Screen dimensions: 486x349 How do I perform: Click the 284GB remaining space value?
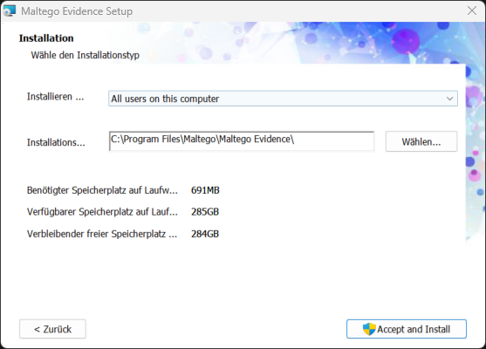[x=205, y=234]
